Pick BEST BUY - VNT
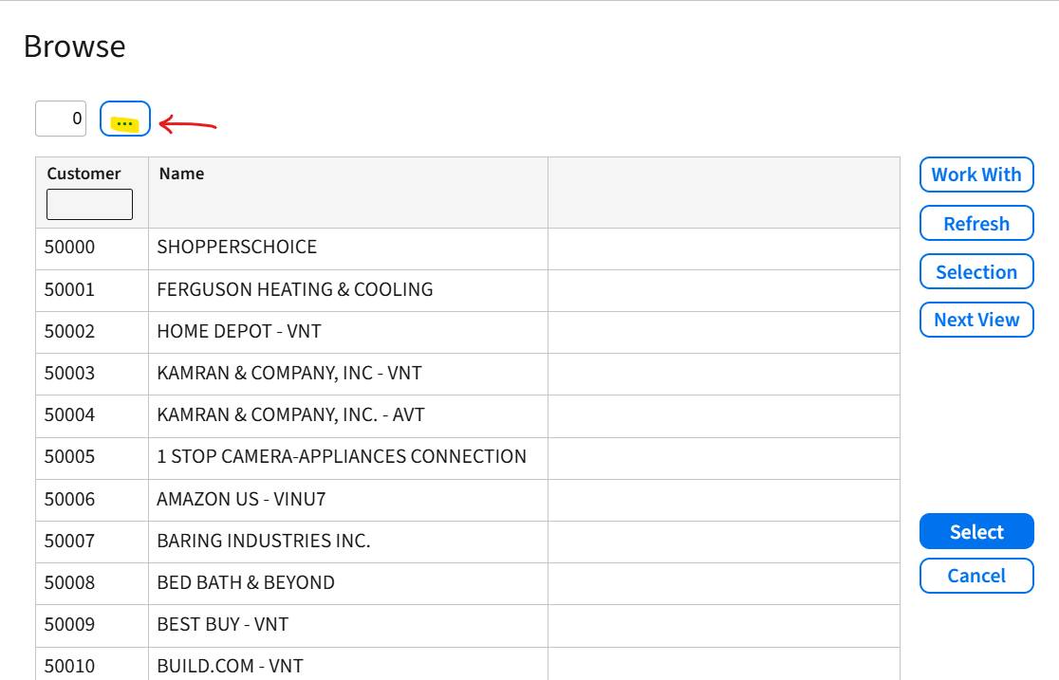The width and height of the screenshot is (1059, 680). pos(223,625)
